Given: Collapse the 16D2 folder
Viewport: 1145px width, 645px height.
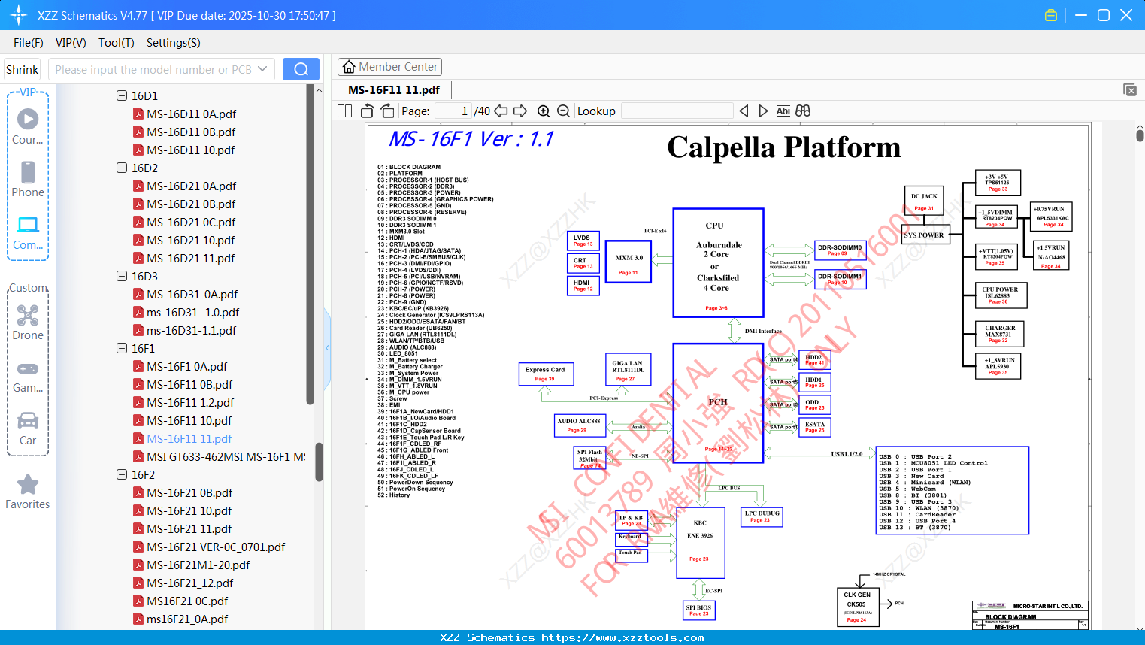Looking at the screenshot, I should coord(122,168).
